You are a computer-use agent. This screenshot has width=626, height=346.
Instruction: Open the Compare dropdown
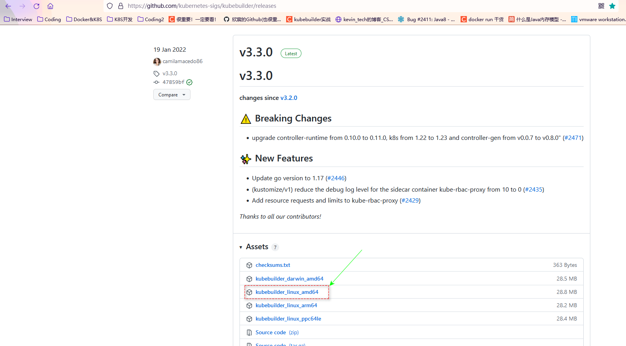[172, 94]
